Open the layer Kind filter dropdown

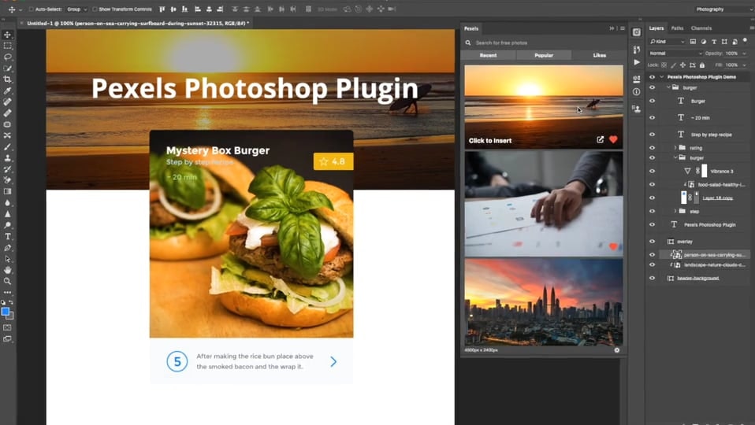tap(668, 42)
